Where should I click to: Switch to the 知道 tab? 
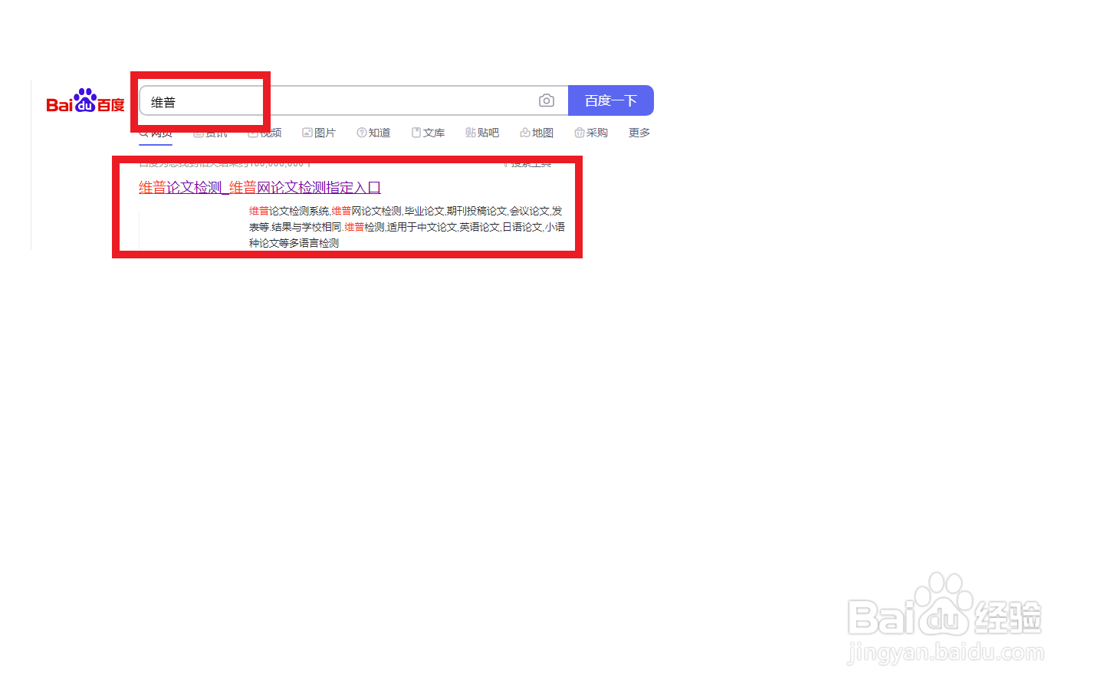click(x=373, y=133)
